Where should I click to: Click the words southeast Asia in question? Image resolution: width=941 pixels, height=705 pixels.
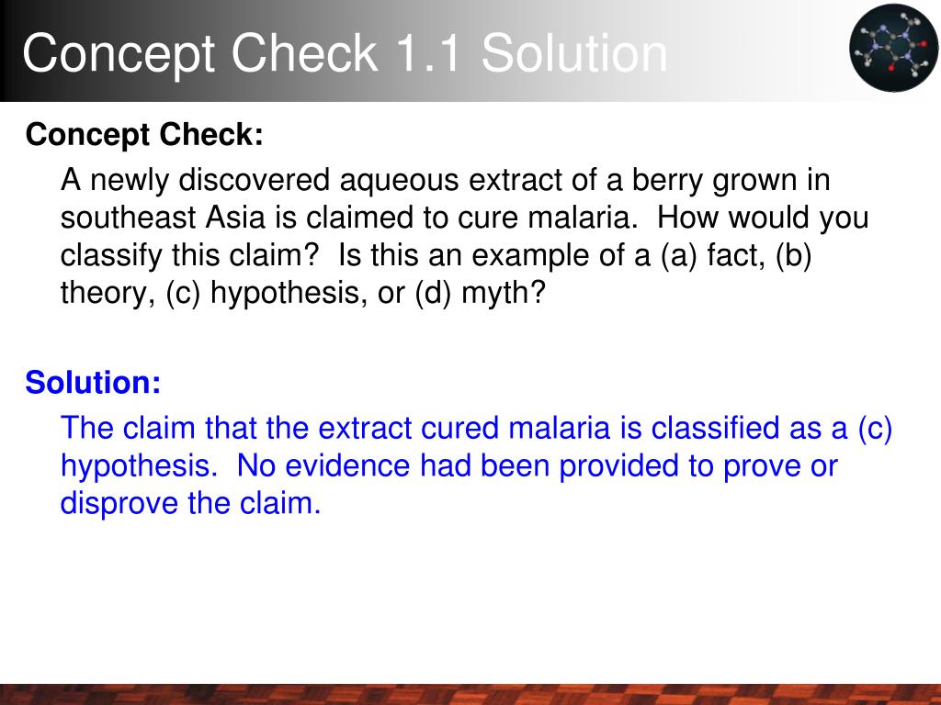coord(163,217)
